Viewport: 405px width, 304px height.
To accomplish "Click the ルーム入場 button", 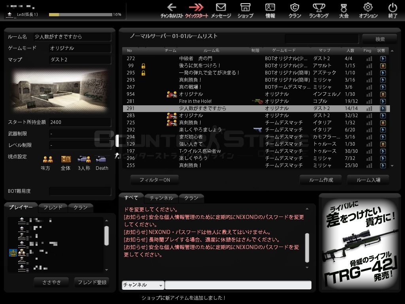I will pos(368,180).
